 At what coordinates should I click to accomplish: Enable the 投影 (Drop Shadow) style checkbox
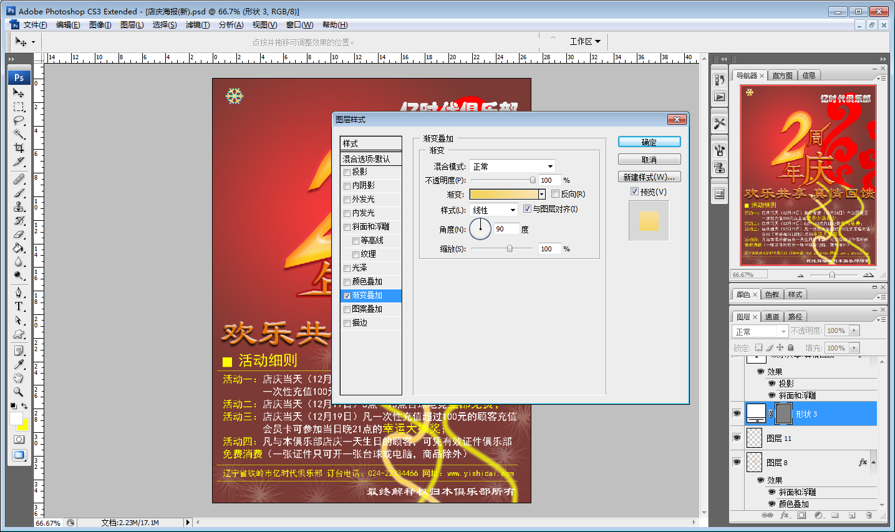347,172
